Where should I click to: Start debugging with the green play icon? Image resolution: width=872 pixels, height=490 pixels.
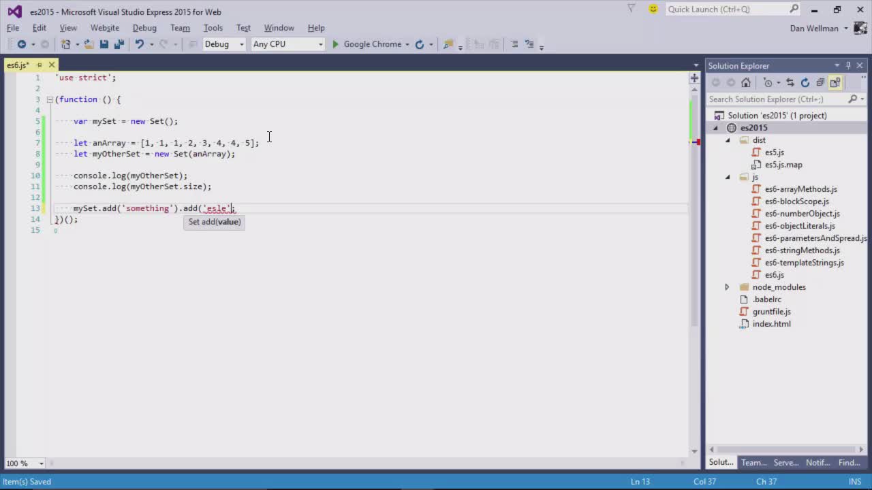[x=335, y=44]
